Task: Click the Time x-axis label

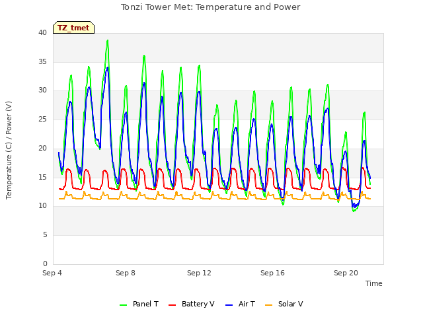Action: pos(374,283)
